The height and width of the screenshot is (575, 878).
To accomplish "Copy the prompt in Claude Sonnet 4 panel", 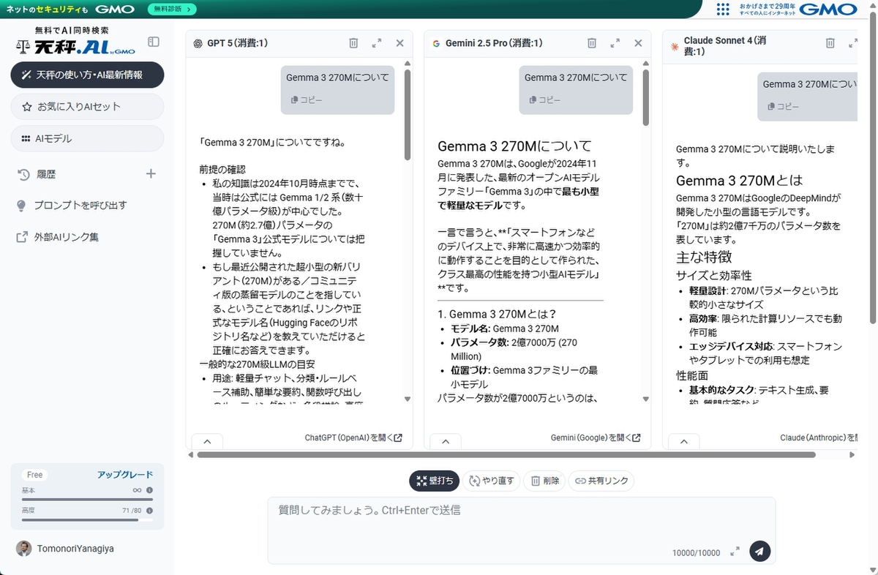I will pyautogui.click(x=783, y=106).
